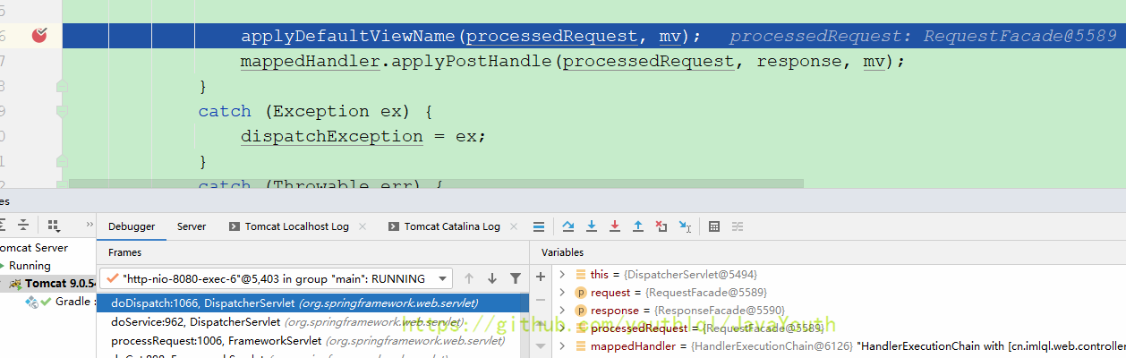Click the New Watch plus icon
The width and height of the screenshot is (1126, 358).
pyautogui.click(x=541, y=277)
